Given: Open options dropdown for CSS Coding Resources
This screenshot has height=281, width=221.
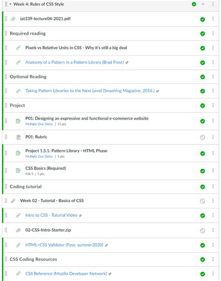Looking at the screenshot, I should point(213,259).
